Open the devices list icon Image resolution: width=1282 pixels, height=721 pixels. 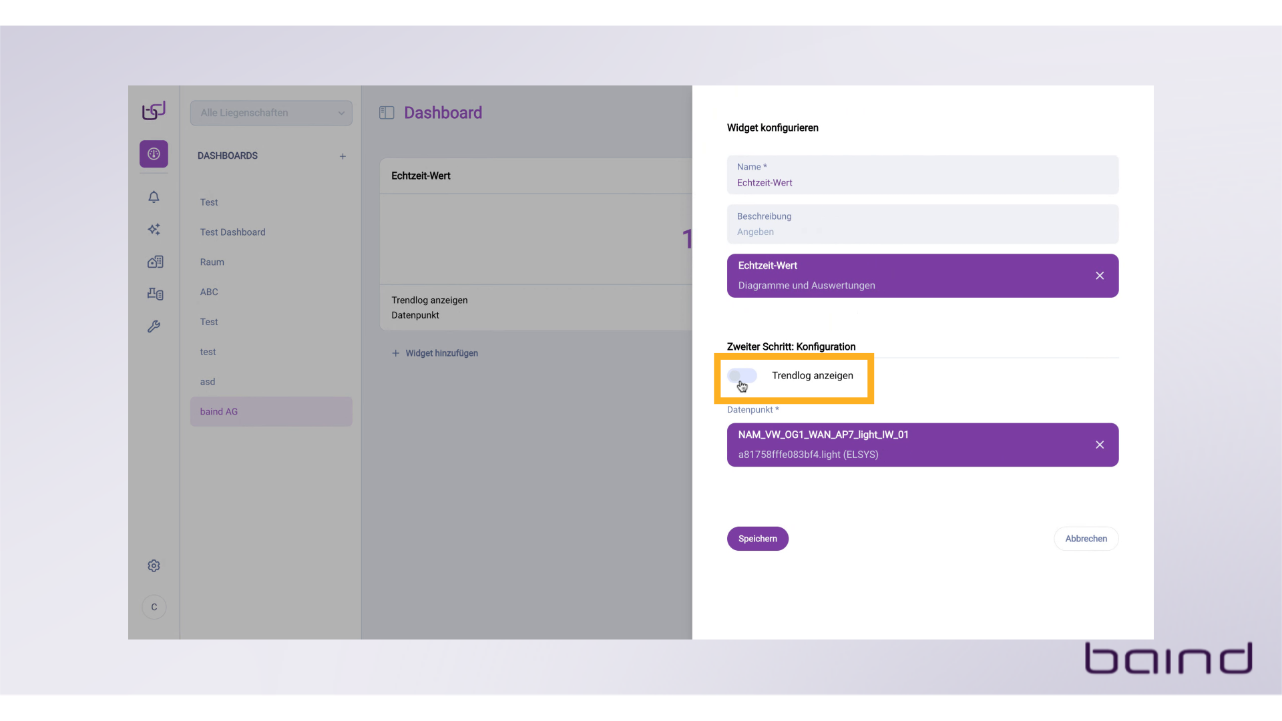155,294
